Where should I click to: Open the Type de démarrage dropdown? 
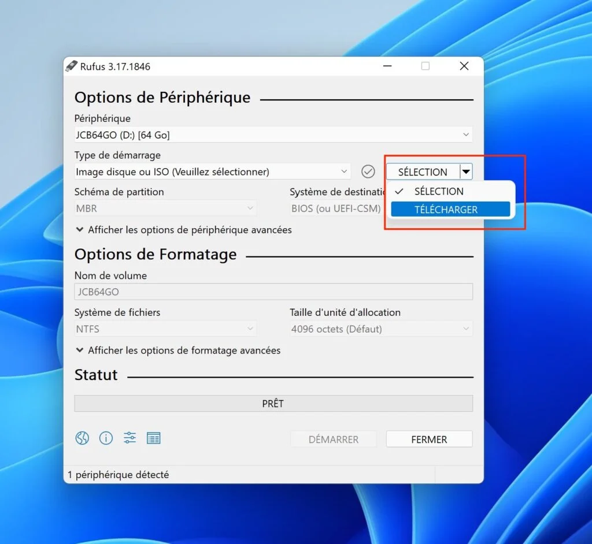[x=212, y=172]
